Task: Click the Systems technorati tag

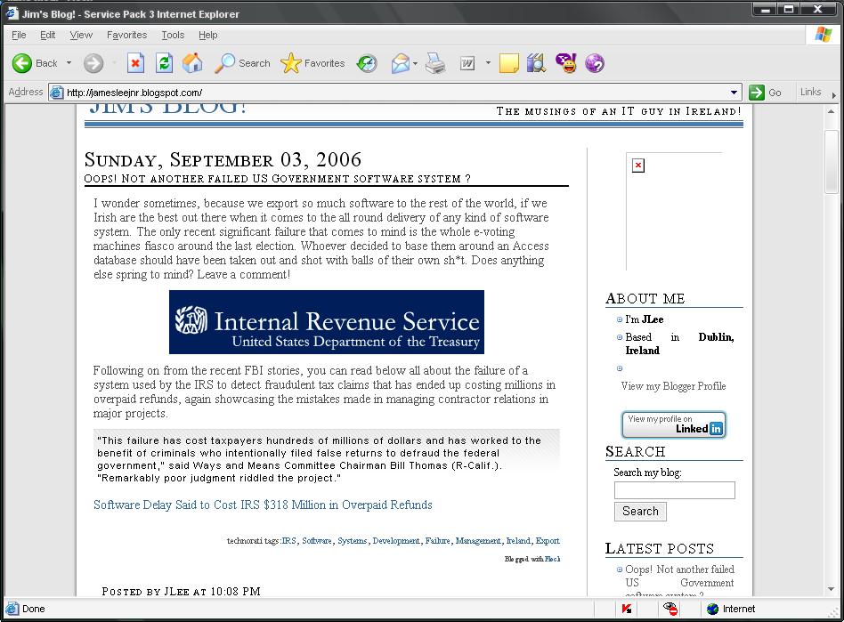Action: point(352,541)
